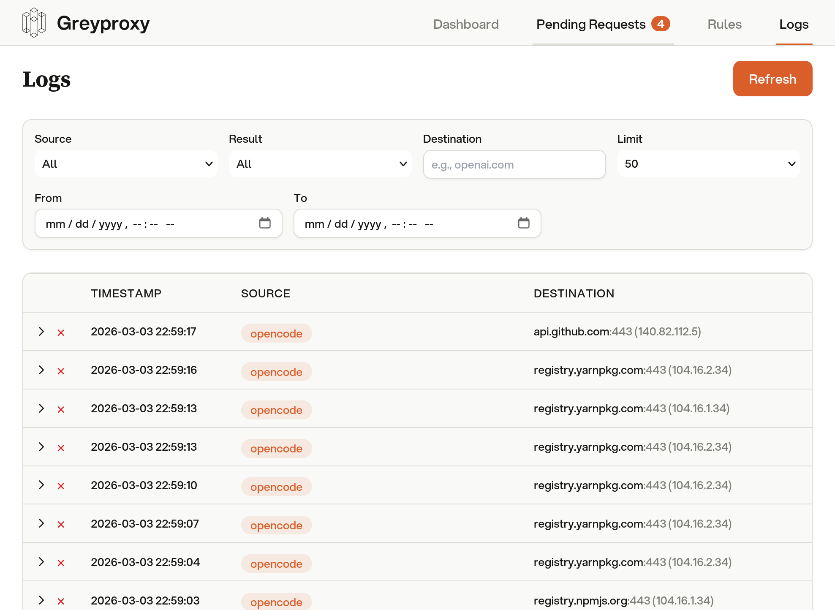Delete the log entry from 22:59:04

60,562
